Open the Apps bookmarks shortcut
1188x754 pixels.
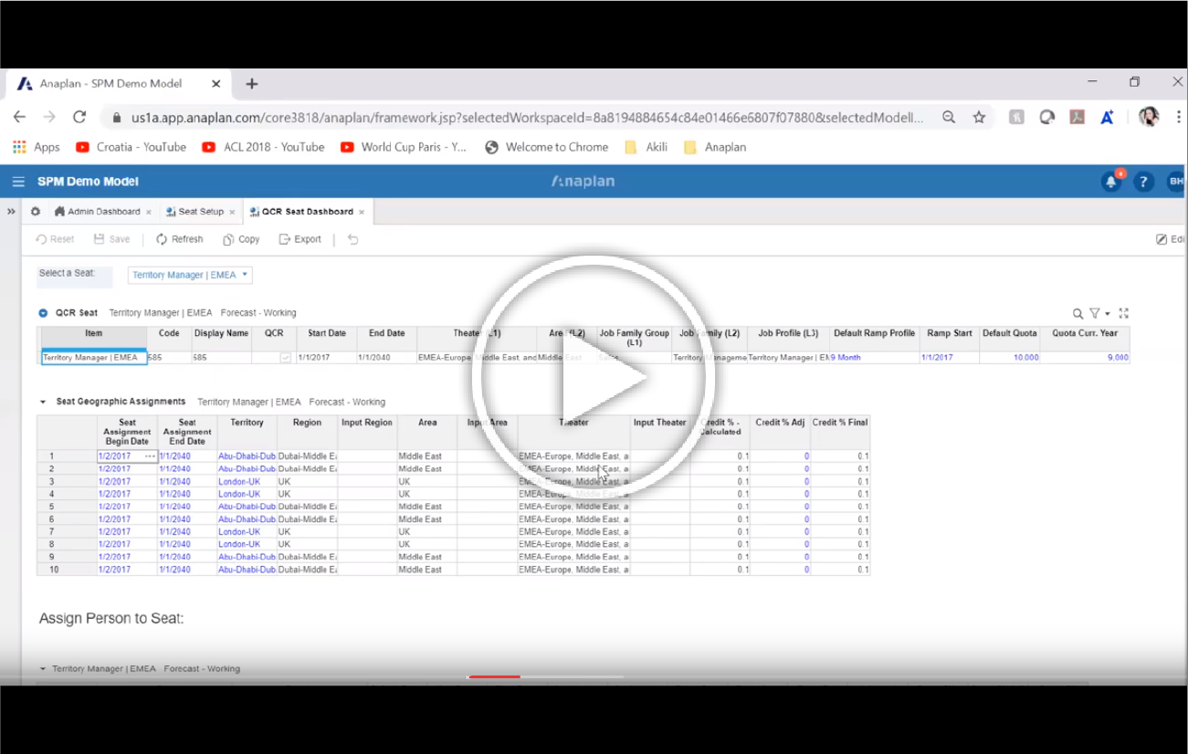[x=37, y=147]
